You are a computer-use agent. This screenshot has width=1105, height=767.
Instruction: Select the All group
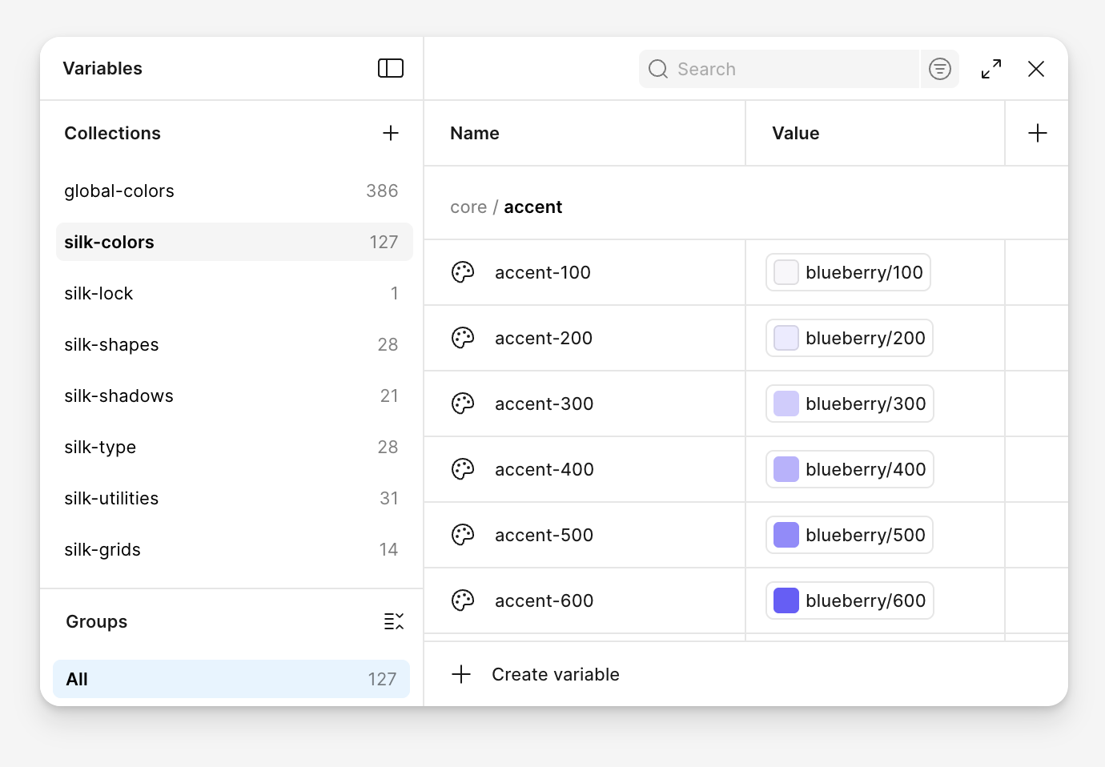[x=231, y=679]
